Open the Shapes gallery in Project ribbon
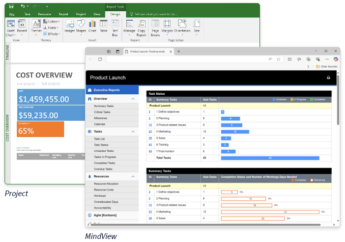This screenshot has height=242, width=345. pos(81,28)
